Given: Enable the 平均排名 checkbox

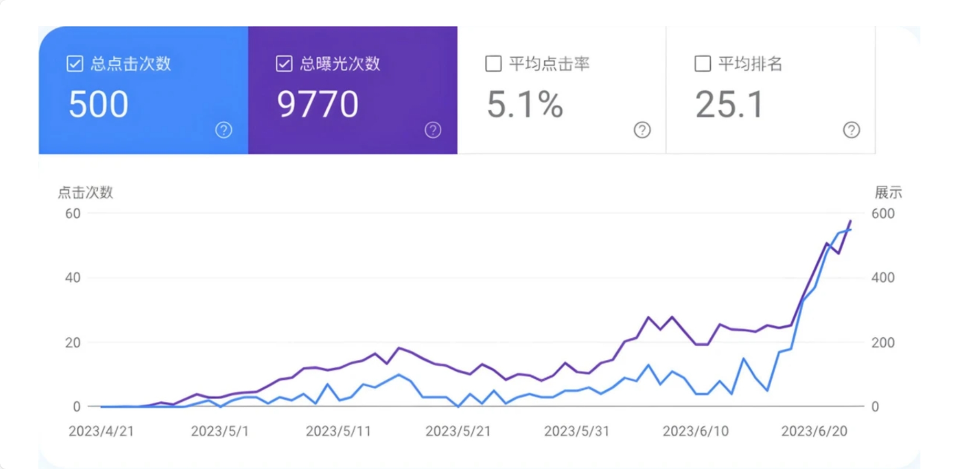Looking at the screenshot, I should click(702, 64).
